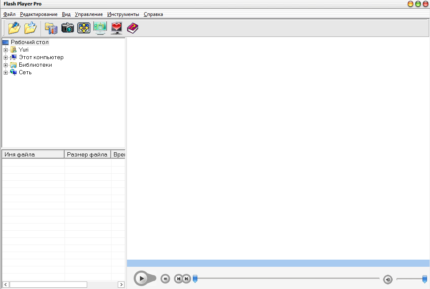The width and height of the screenshot is (430, 289).
Task: Sort by the Размер файла column header
Action: coord(88,154)
